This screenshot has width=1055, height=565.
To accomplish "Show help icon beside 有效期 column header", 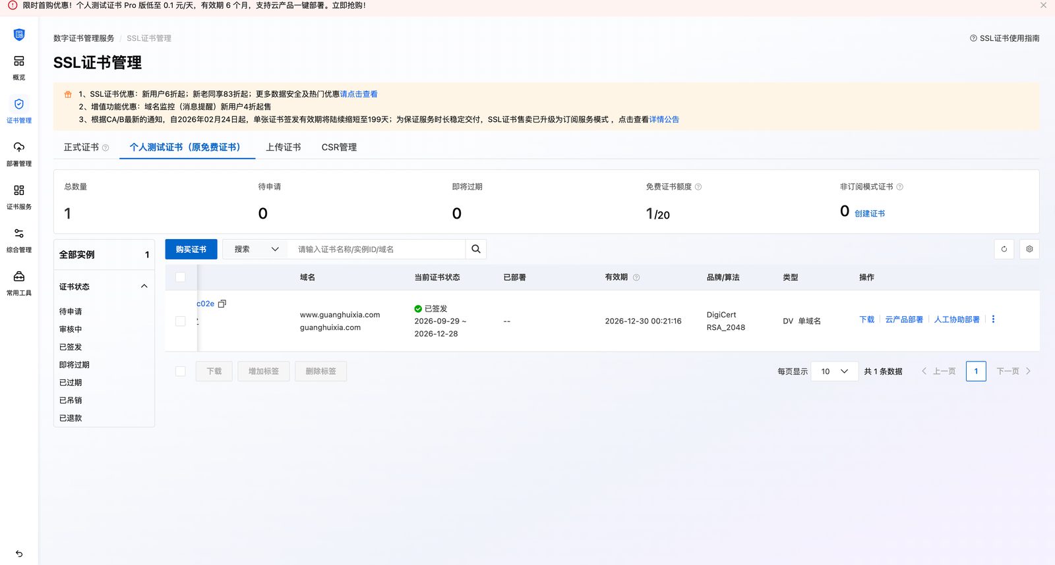I will pos(636,277).
